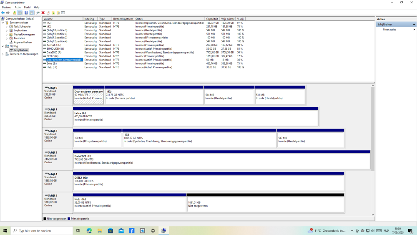
Task: Collapse the Systeemwerkset tree node
Action: [3, 23]
